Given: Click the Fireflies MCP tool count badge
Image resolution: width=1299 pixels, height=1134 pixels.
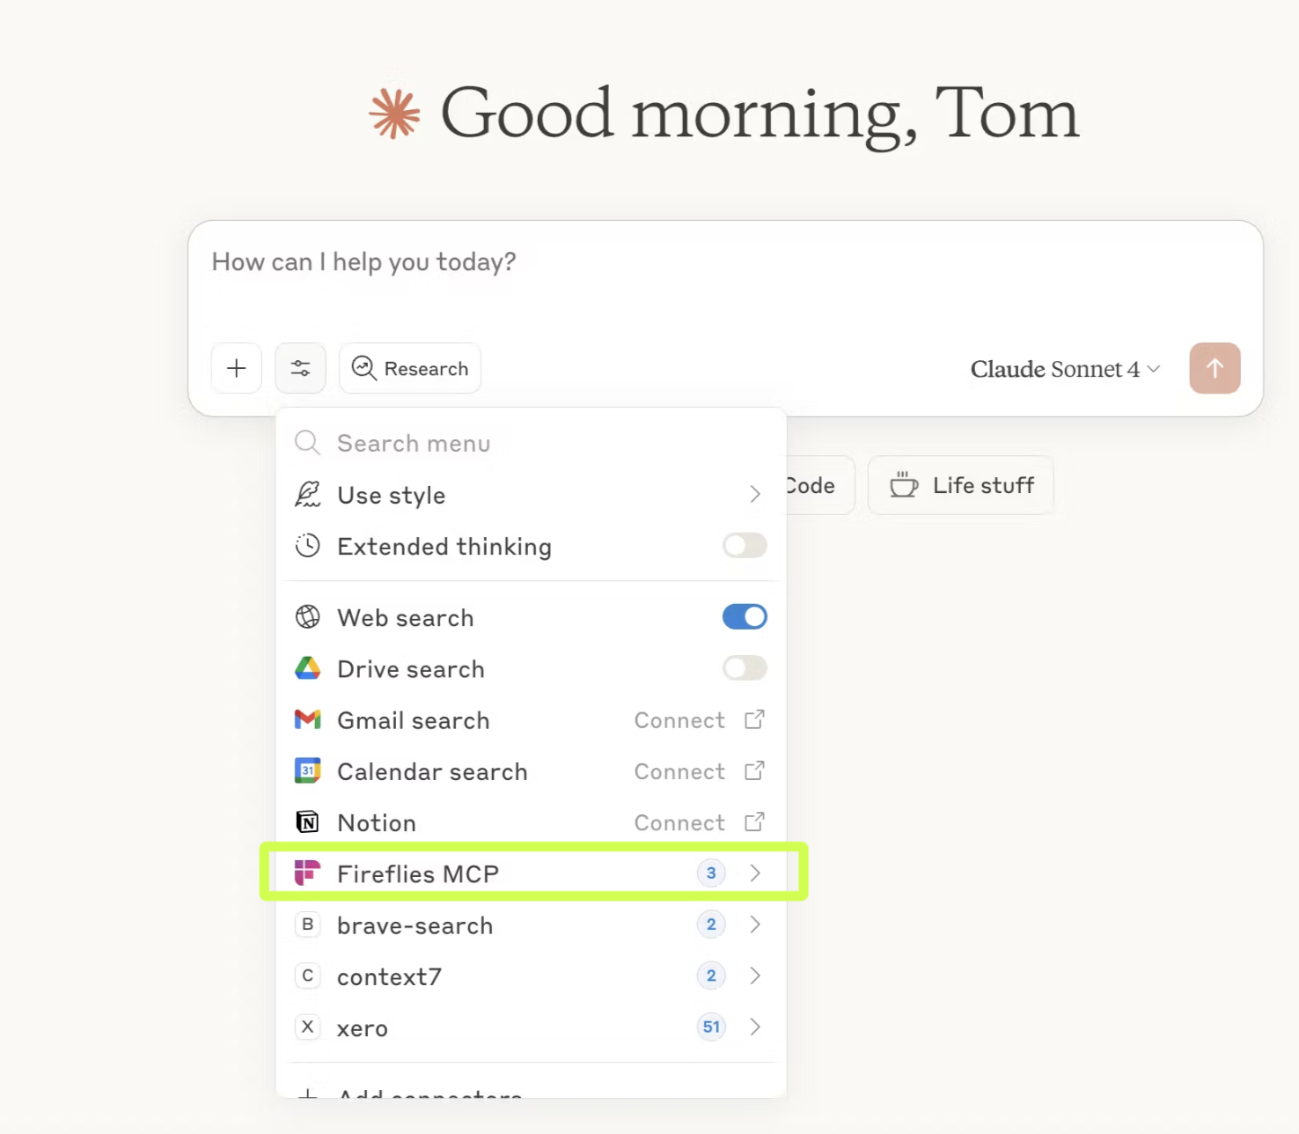Looking at the screenshot, I should pyautogui.click(x=711, y=873).
